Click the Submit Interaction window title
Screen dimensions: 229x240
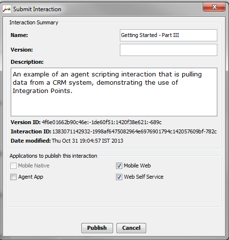pyautogui.click(x=37, y=9)
